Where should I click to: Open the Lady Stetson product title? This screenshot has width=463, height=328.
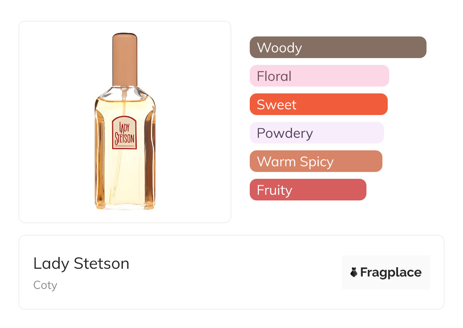click(81, 263)
